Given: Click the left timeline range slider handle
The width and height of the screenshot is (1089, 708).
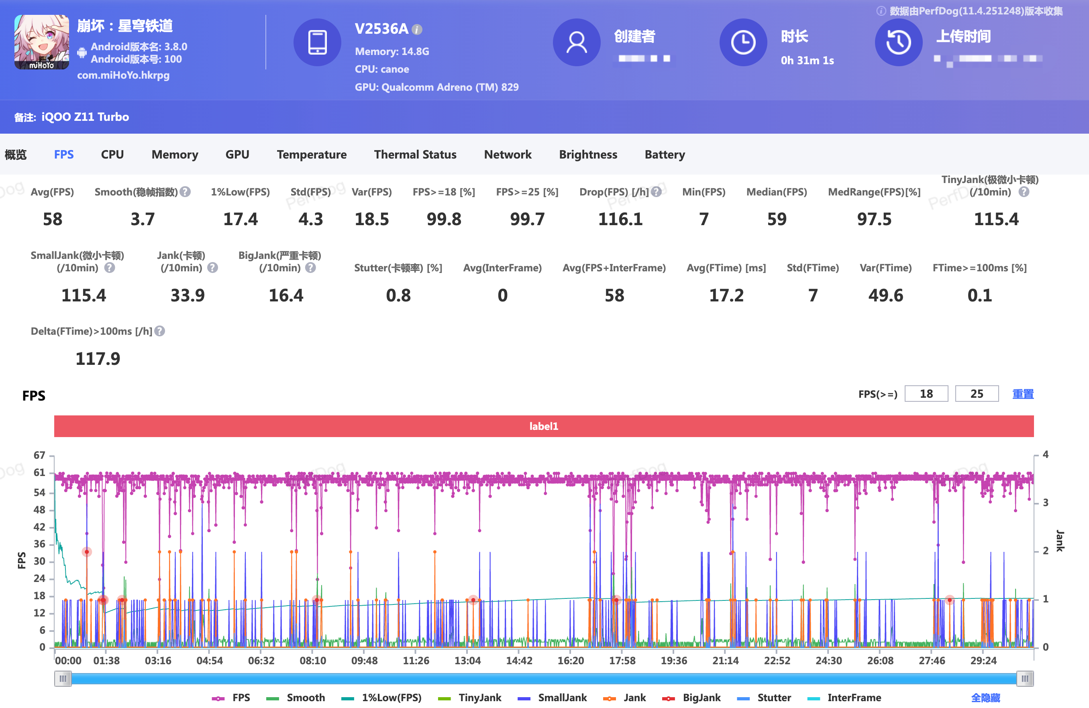Looking at the screenshot, I should click(x=63, y=678).
